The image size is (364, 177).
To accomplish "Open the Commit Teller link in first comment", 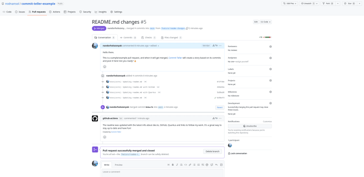I will click(175, 58).
